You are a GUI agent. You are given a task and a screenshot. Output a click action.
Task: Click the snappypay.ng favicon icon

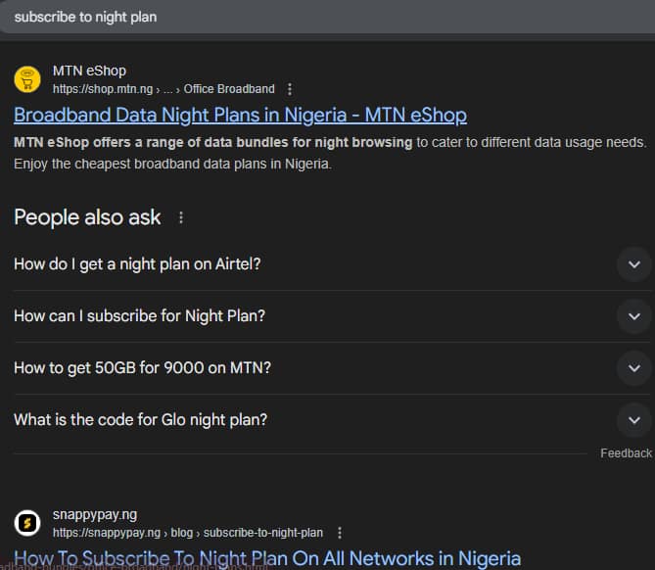pyautogui.click(x=27, y=524)
